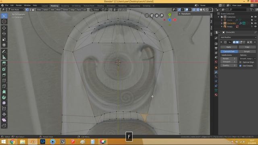Toggle the modifier's viewport display

[237, 42]
